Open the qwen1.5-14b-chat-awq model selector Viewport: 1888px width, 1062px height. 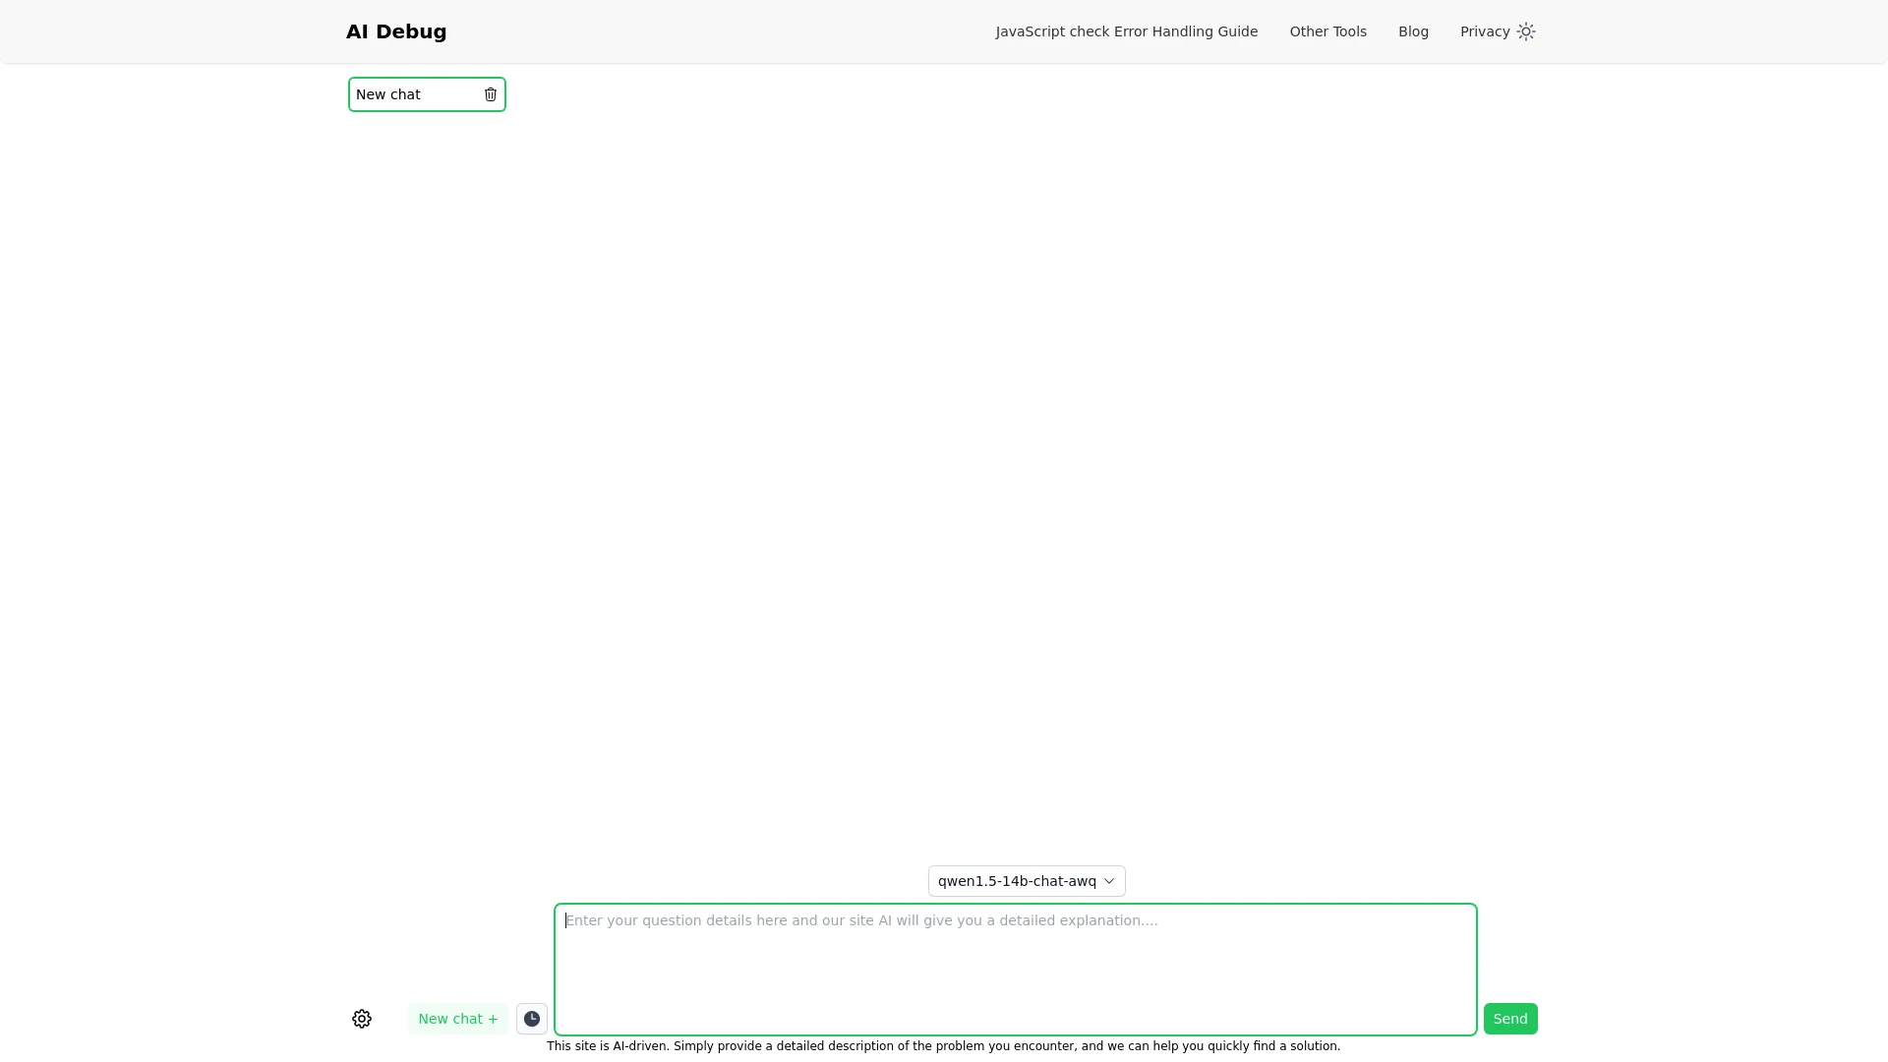(1026, 881)
